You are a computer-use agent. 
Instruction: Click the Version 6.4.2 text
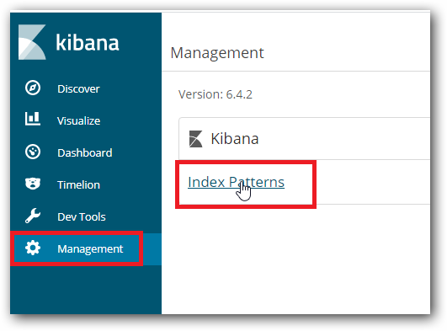click(x=216, y=94)
